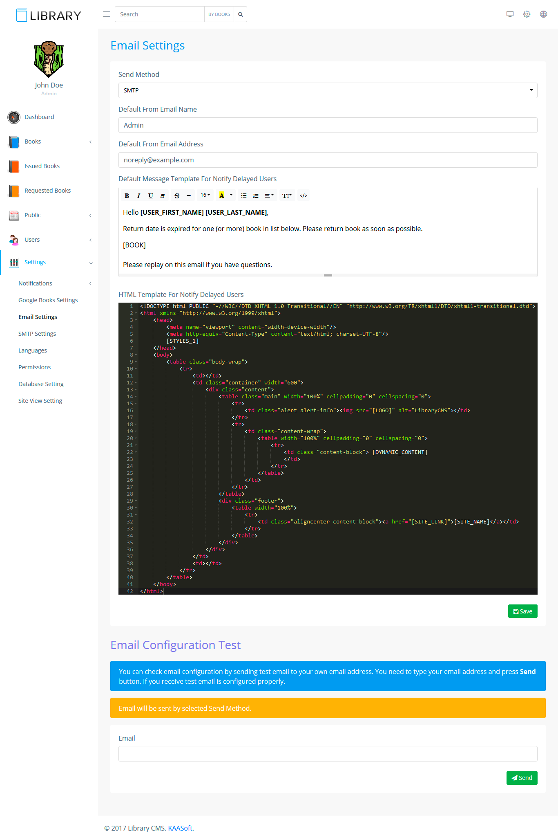
Task: Apply italic formatting in message editor
Action: [x=138, y=196]
